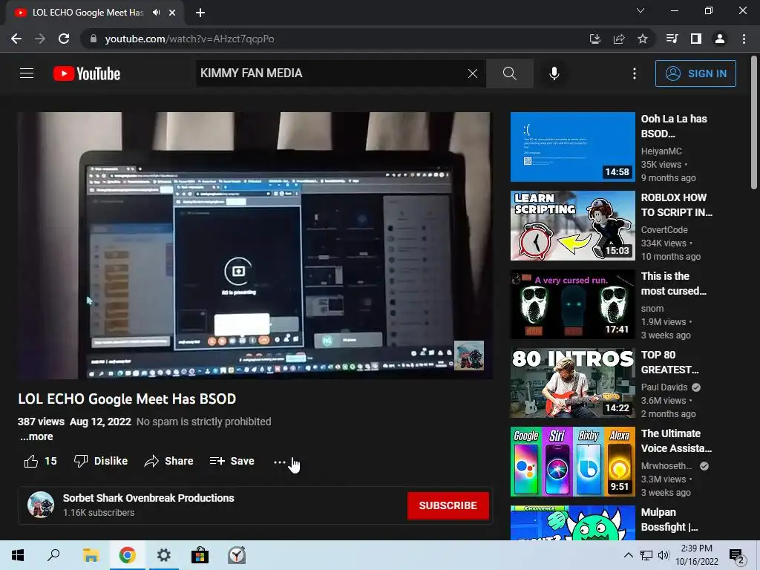Open Settings gear in the taskbar
Image resolution: width=760 pixels, height=570 pixels.
point(164,555)
